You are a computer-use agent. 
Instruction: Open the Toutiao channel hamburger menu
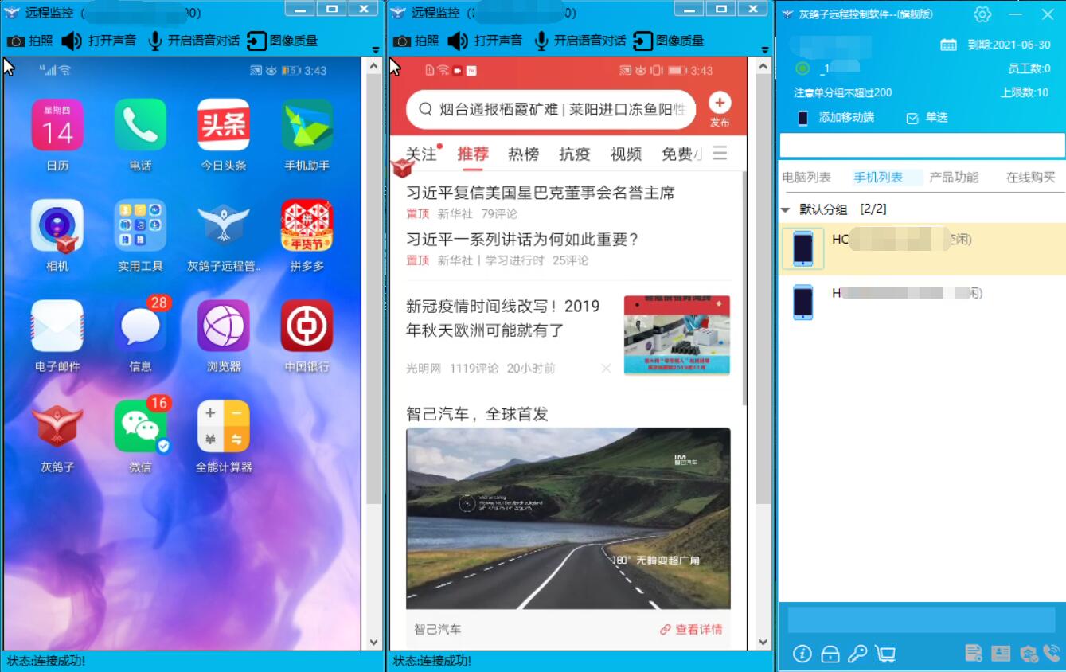click(x=720, y=153)
